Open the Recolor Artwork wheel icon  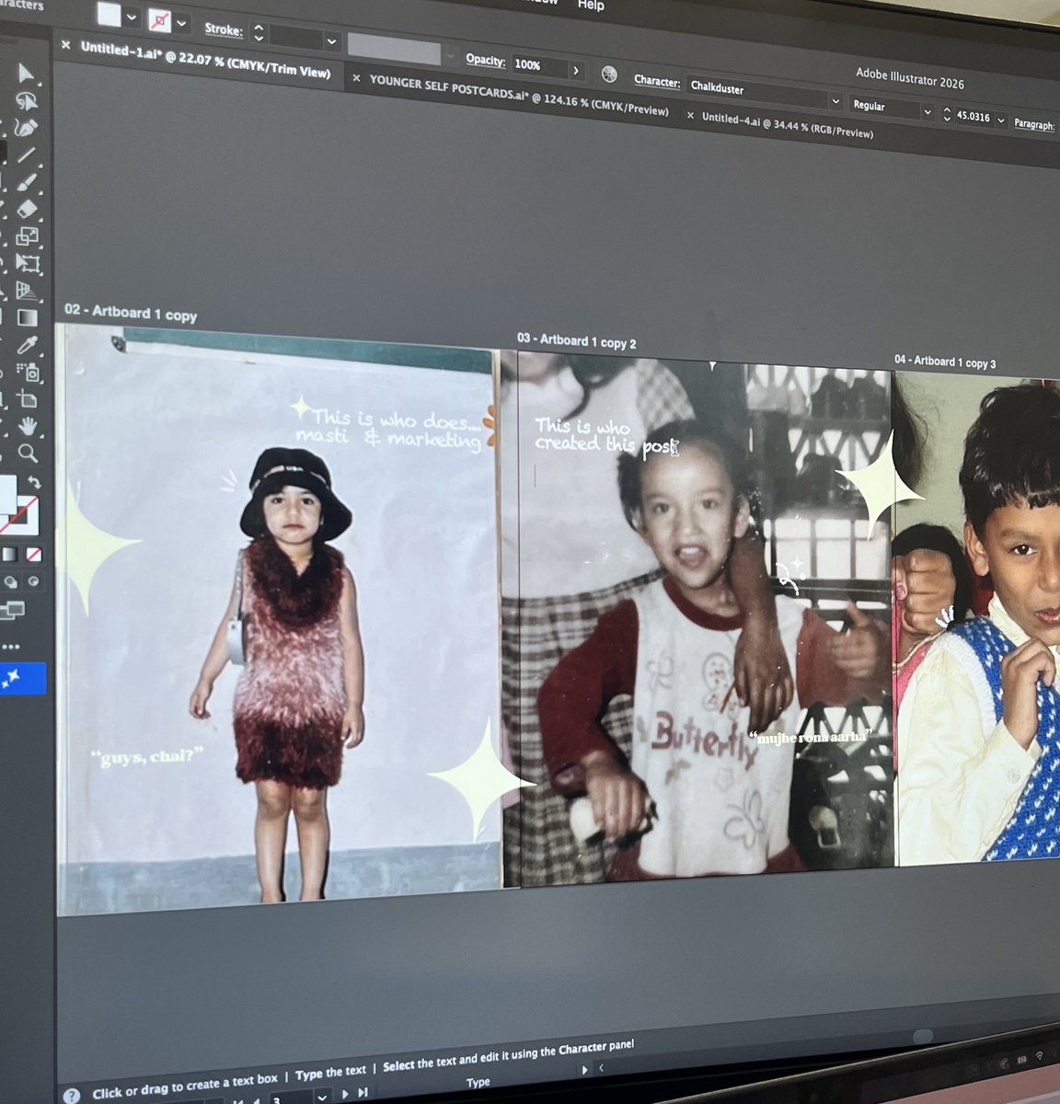pos(609,75)
